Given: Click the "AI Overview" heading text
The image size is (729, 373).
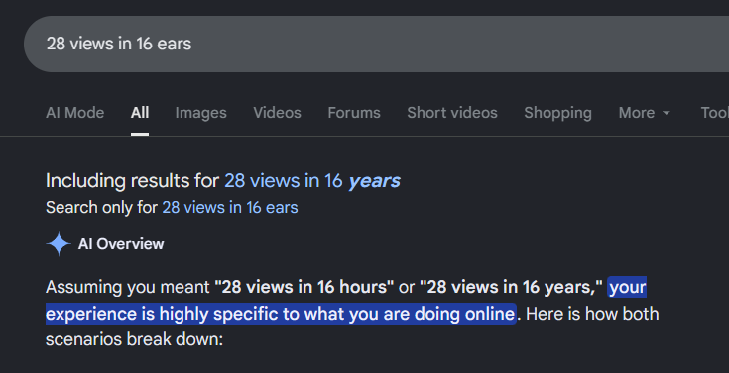Looking at the screenshot, I should point(121,244).
